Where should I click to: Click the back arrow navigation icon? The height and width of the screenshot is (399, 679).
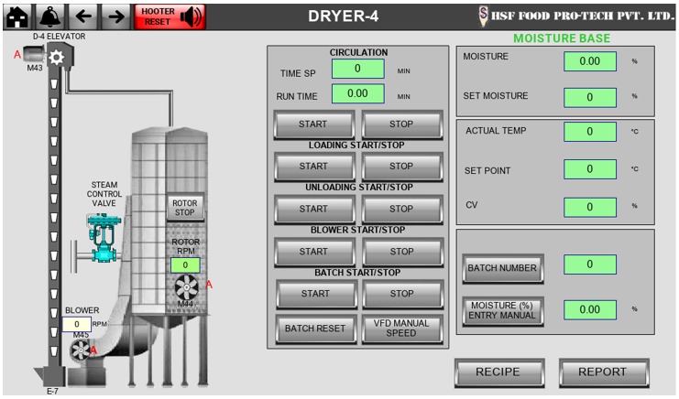[x=82, y=16]
